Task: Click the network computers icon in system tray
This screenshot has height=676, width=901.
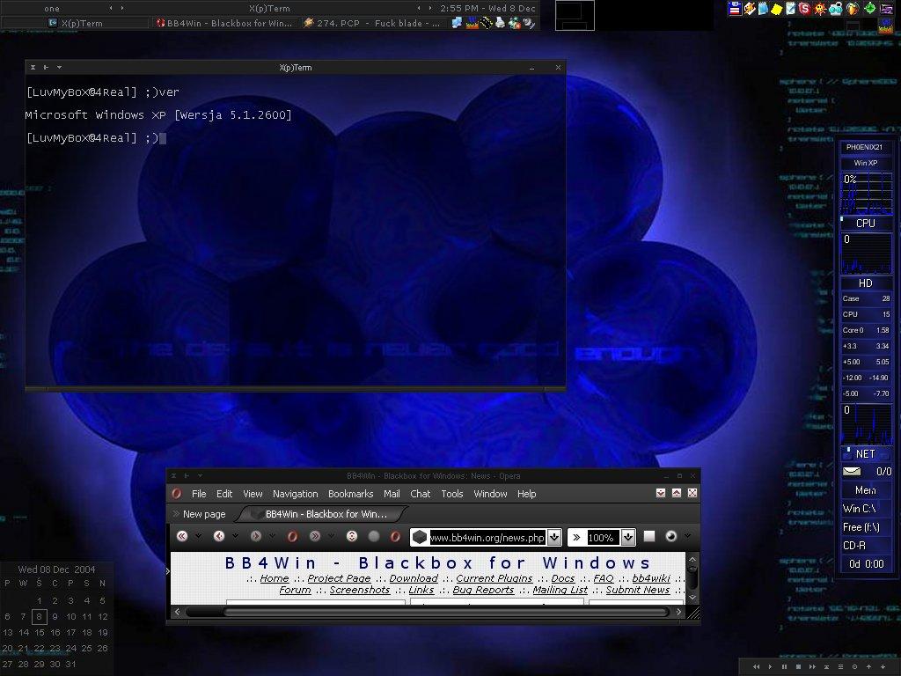Action: tap(457, 23)
